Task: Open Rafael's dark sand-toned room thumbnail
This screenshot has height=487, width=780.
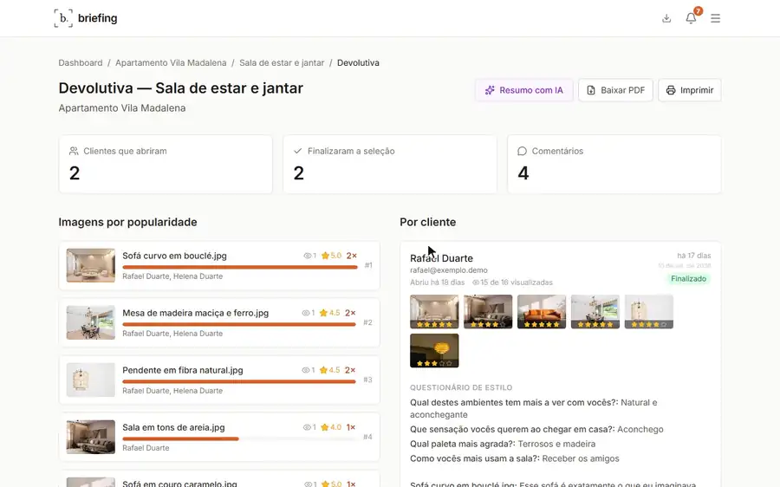Action: 488,311
